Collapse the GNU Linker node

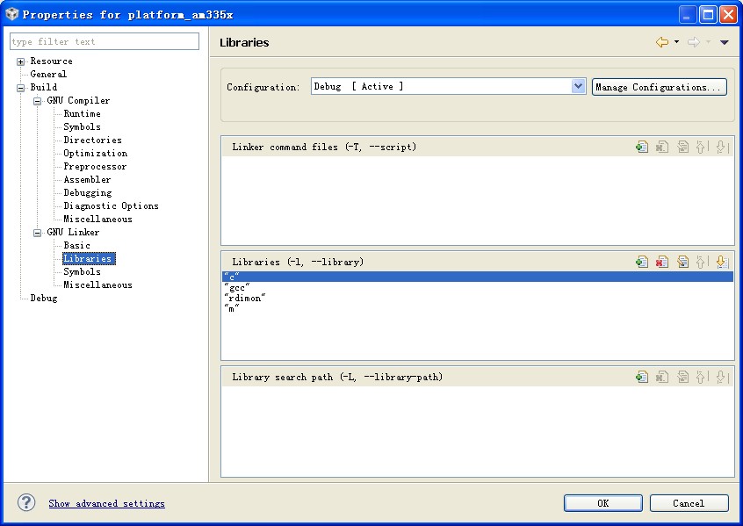(x=37, y=233)
